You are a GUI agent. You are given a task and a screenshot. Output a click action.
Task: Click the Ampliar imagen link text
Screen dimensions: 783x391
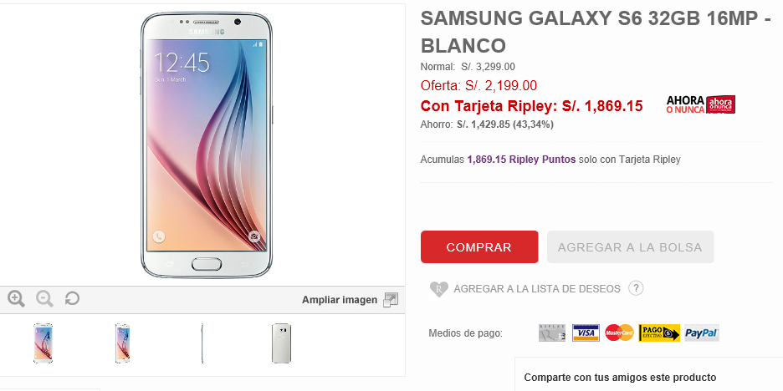point(340,300)
